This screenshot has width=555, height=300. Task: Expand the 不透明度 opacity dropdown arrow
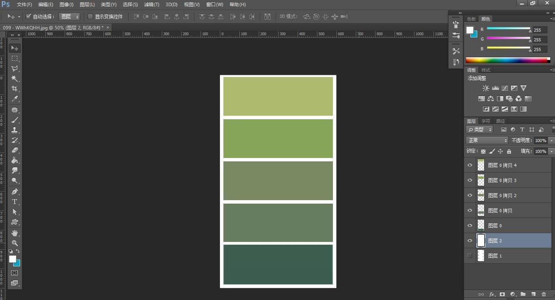[x=551, y=141]
